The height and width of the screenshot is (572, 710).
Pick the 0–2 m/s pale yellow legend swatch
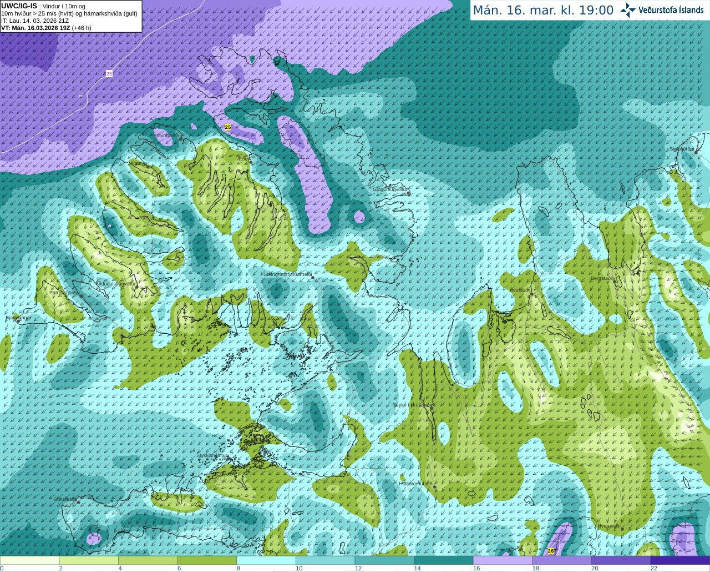click(29, 560)
